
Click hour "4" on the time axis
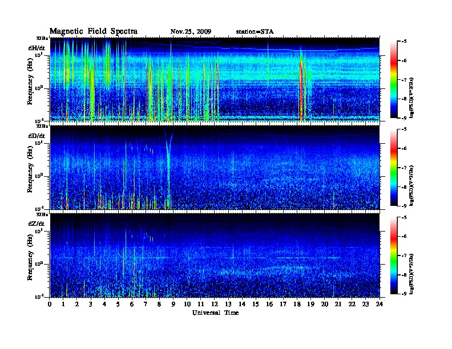click(104, 305)
